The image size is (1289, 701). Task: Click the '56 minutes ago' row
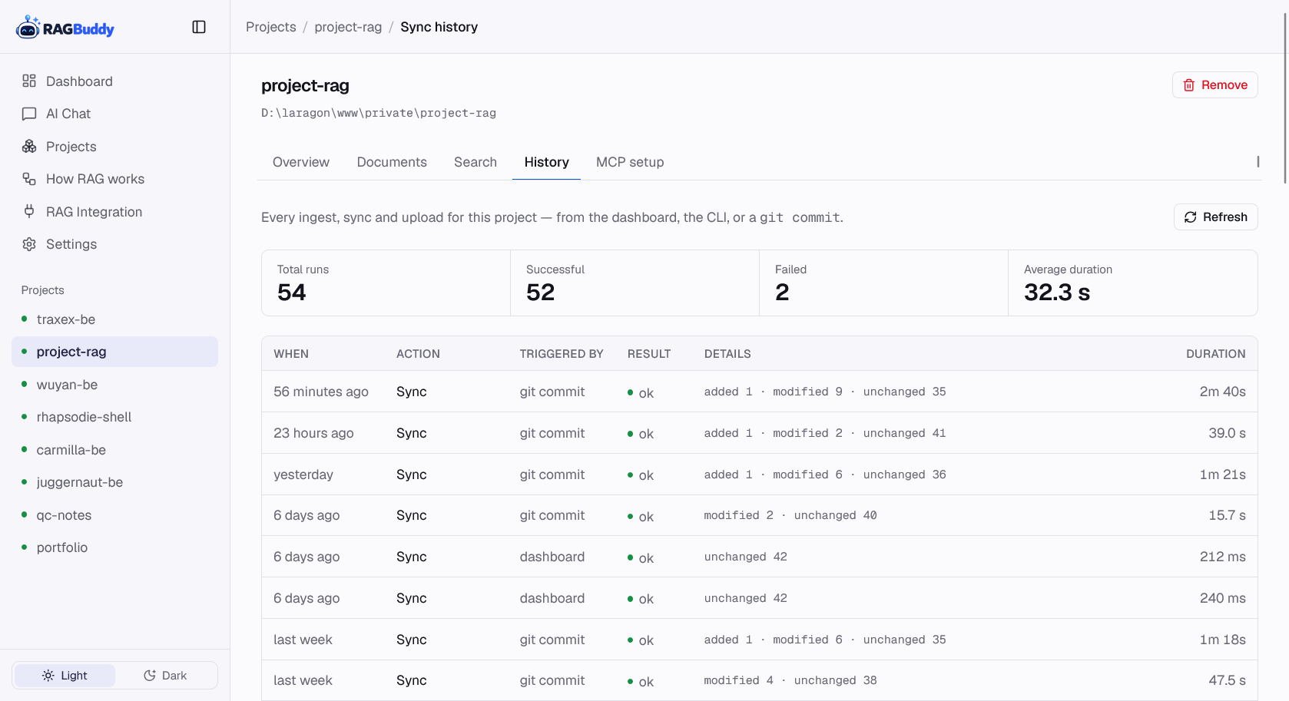point(760,392)
